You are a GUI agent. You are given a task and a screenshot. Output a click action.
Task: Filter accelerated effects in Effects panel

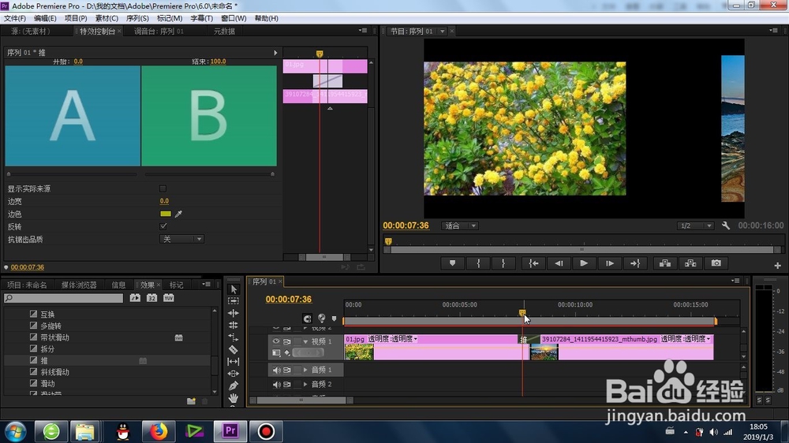click(135, 298)
